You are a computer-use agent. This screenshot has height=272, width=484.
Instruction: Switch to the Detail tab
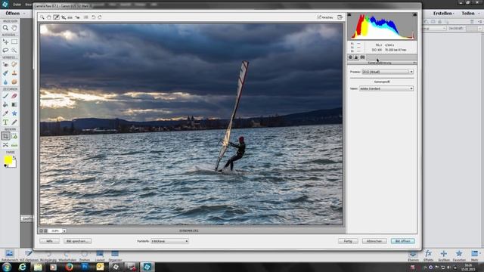click(x=356, y=57)
